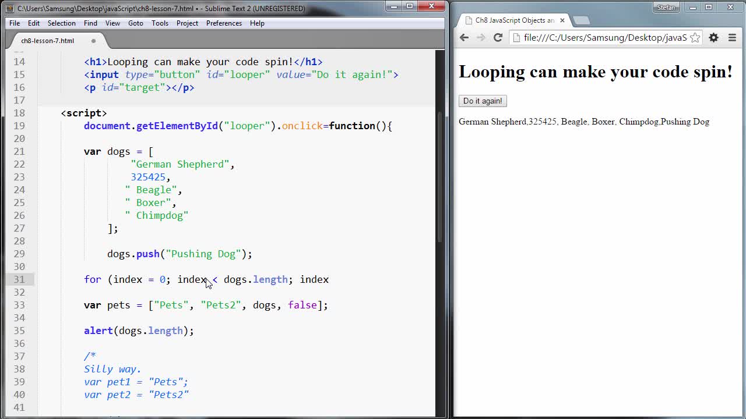
Task: Open the Goto menu
Action: click(x=136, y=23)
